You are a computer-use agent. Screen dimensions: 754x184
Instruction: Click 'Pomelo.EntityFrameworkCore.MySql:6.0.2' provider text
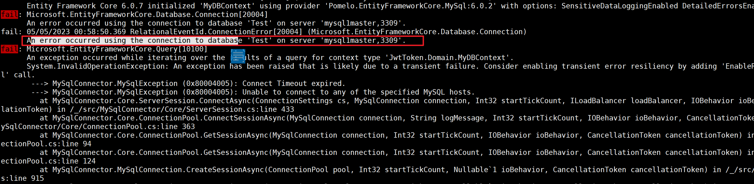410,6
